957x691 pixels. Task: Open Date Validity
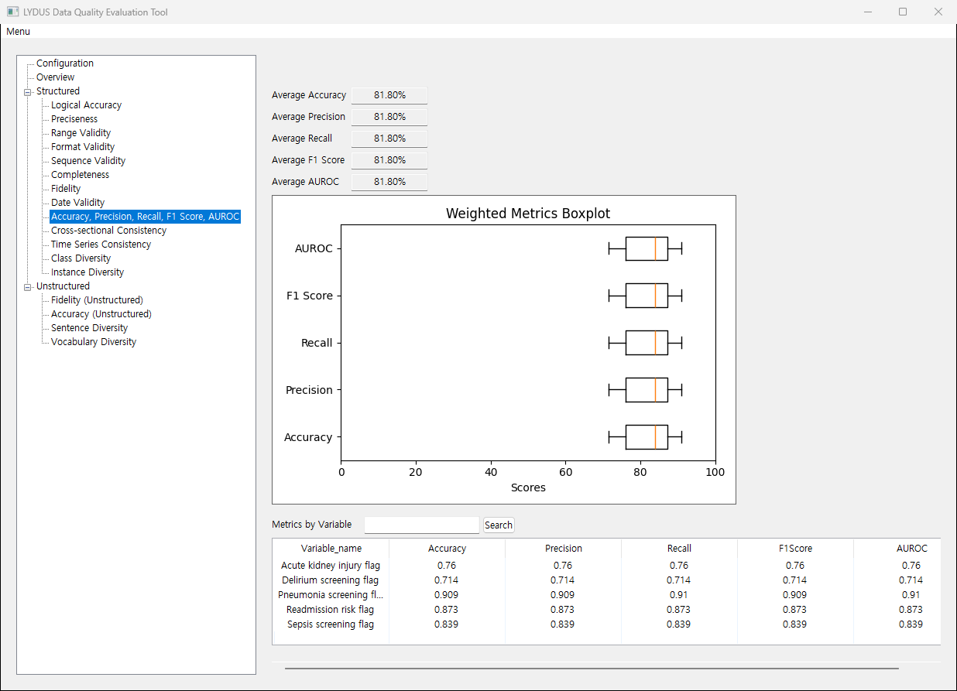(78, 203)
